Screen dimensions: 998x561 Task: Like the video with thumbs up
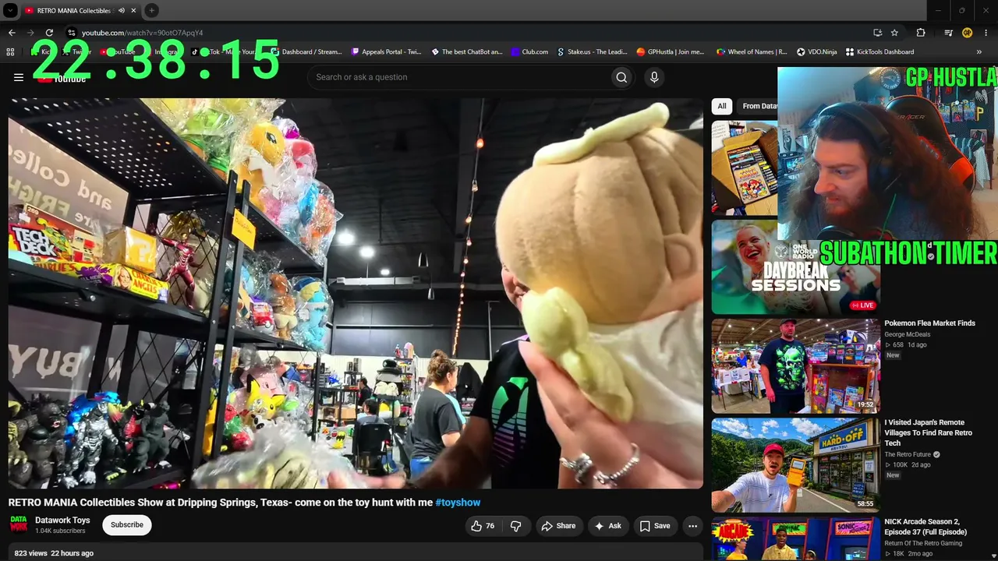483,526
